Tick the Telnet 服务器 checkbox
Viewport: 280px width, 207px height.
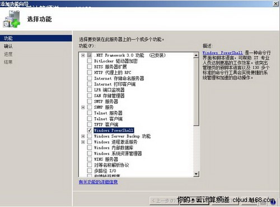pyautogui.click(x=90, y=113)
